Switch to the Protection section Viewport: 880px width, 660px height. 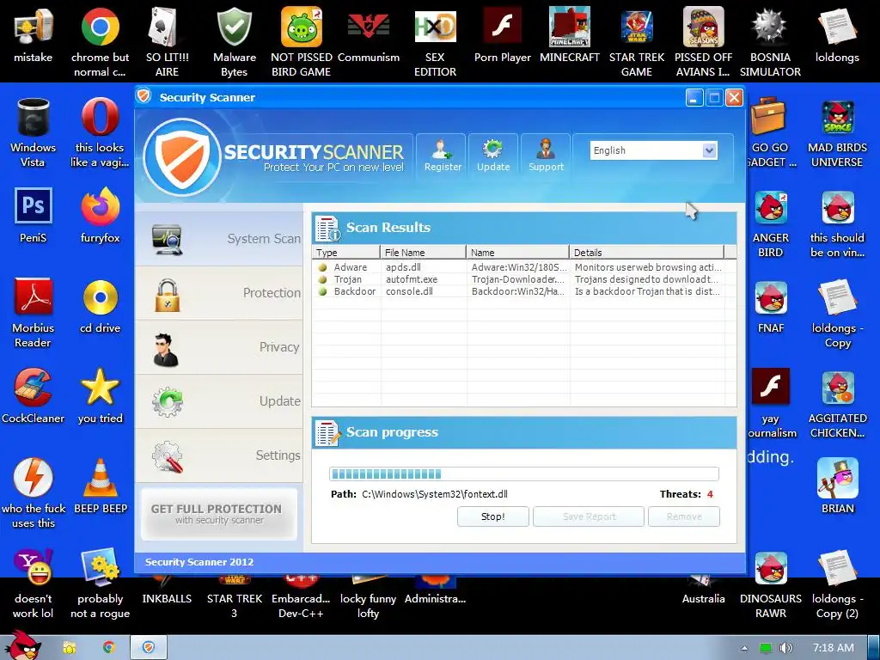tap(219, 293)
